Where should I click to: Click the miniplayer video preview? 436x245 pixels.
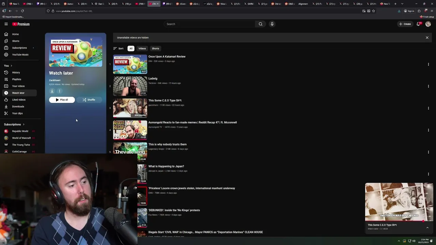pyautogui.click(x=399, y=202)
